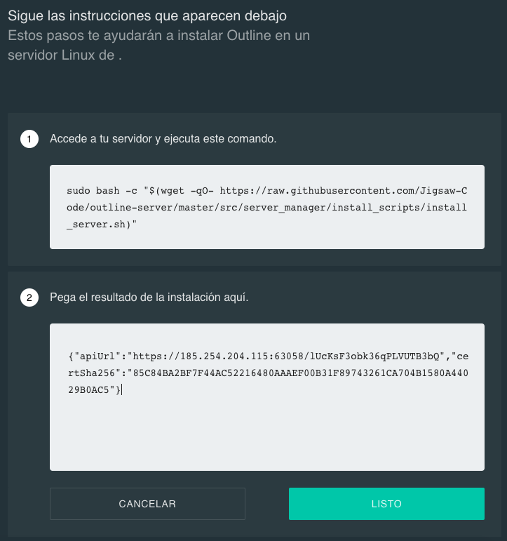Place cursor after closing brace '29B0AC5"}'

click(121, 390)
